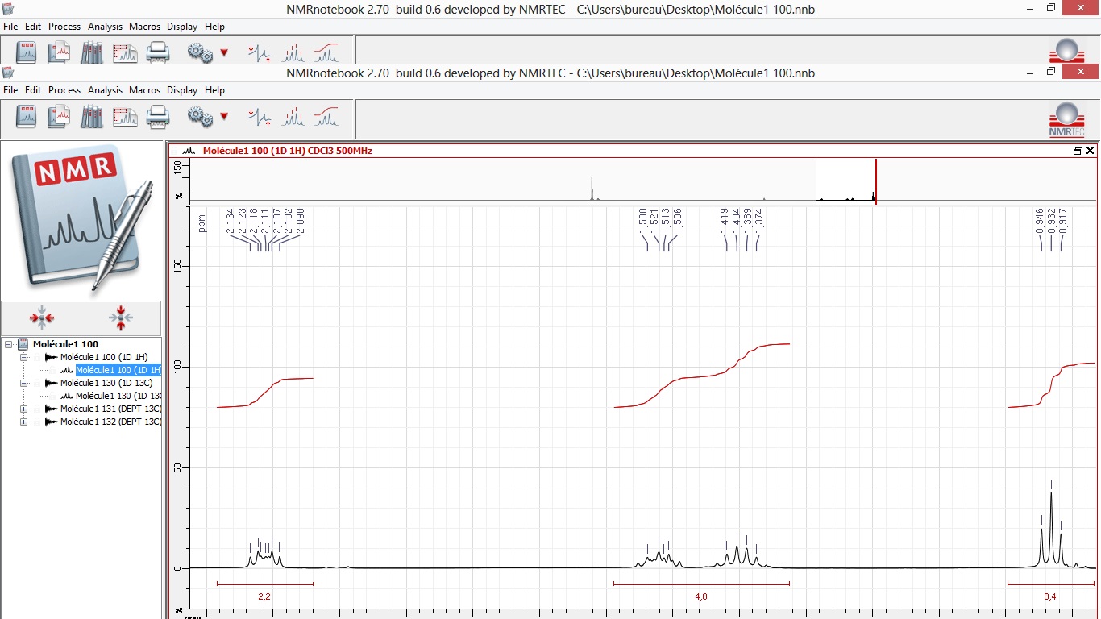Open the Analysis menu in the back window

pyautogui.click(x=106, y=26)
